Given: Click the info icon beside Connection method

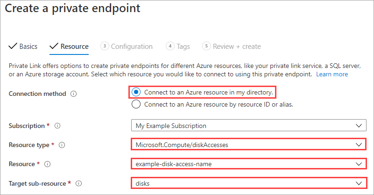Looking at the screenshot, I should pos(73,94).
